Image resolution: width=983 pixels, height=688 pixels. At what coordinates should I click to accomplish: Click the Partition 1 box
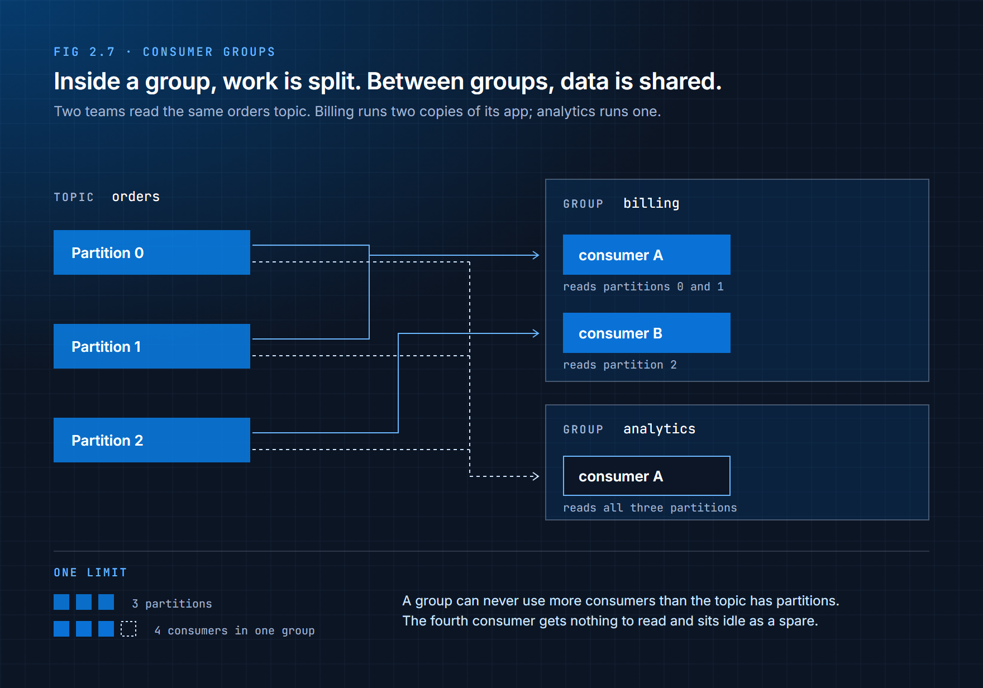[x=152, y=346]
